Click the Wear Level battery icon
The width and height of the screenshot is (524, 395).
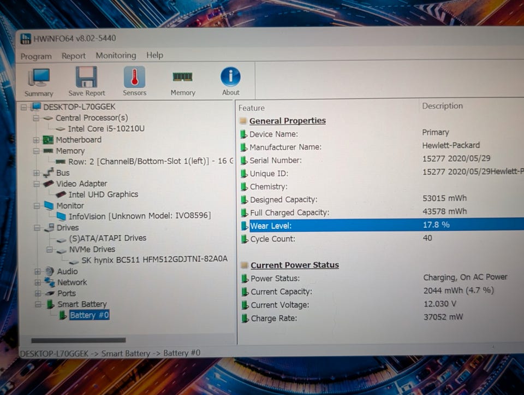245,226
